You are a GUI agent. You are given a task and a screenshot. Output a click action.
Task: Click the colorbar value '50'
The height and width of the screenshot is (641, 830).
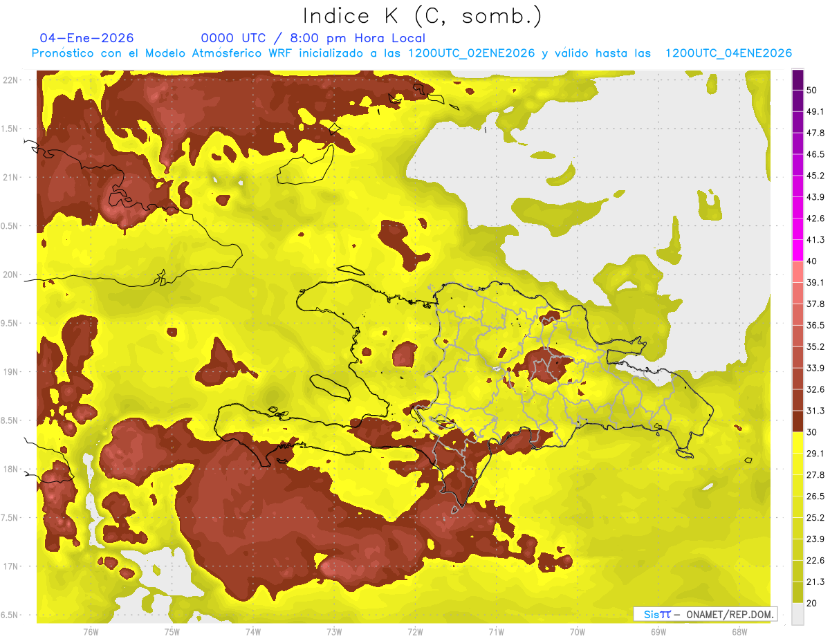tap(811, 90)
